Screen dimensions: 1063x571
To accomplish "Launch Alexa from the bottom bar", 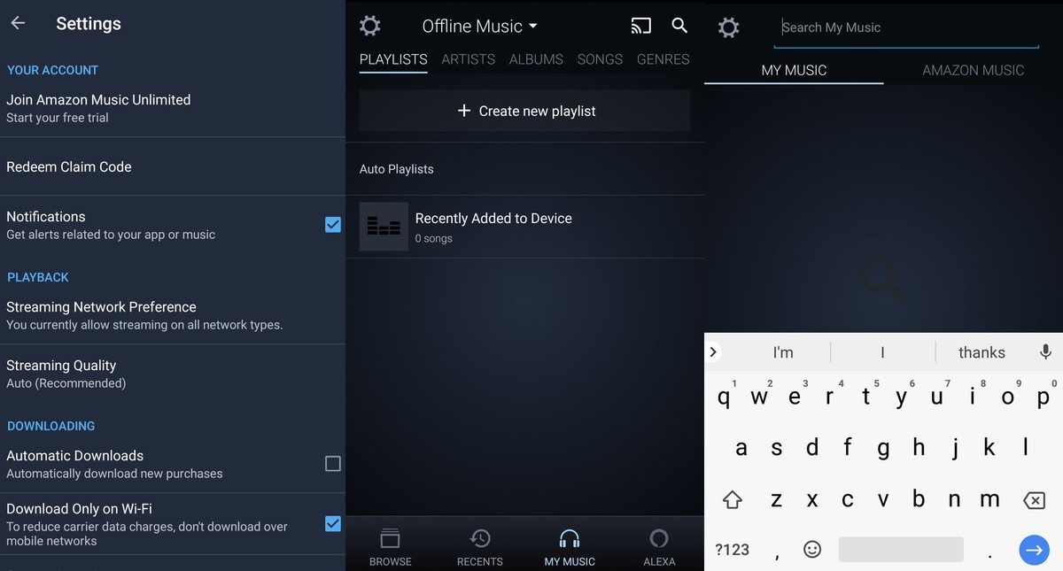I will coord(658,538).
